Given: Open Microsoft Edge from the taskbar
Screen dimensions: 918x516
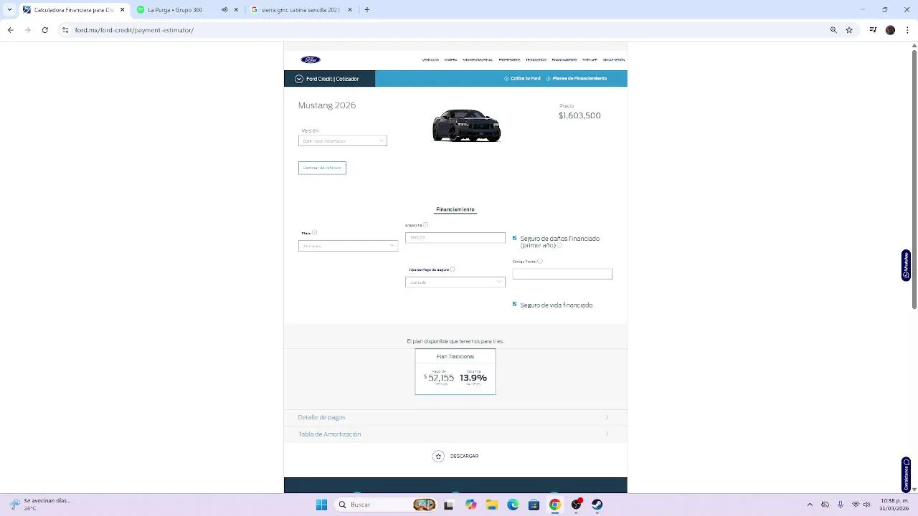Looking at the screenshot, I should [513, 505].
